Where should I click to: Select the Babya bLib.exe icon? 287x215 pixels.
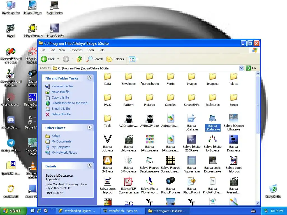(107, 139)
